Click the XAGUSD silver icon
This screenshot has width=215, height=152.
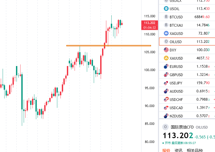[x=166, y=33]
